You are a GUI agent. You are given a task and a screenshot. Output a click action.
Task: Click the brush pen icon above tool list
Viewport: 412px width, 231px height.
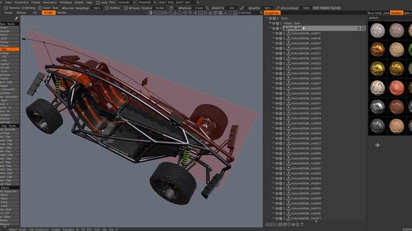pyautogui.click(x=16, y=19)
